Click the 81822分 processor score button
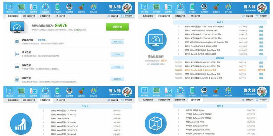The image size is (273, 136). tap(117, 41)
